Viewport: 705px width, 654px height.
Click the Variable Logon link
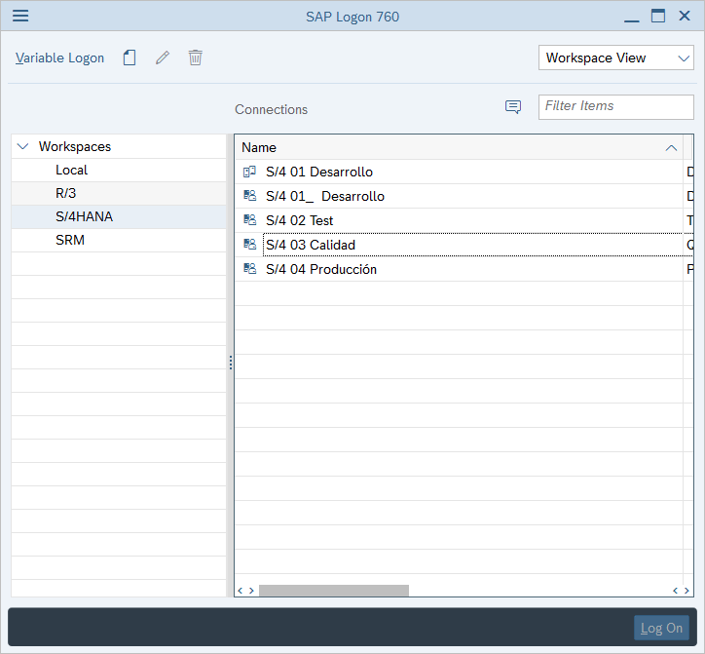[x=60, y=58]
